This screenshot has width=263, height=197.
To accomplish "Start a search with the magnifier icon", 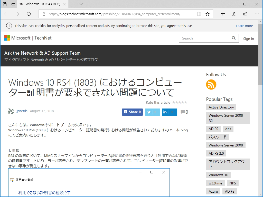I will click(x=233, y=38).
